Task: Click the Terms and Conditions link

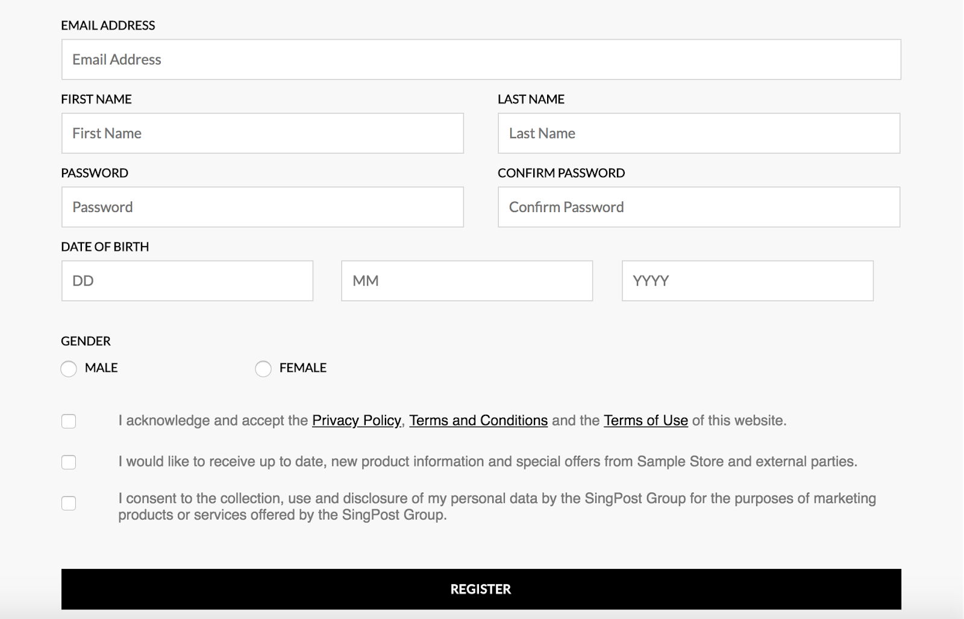Action: (x=478, y=420)
